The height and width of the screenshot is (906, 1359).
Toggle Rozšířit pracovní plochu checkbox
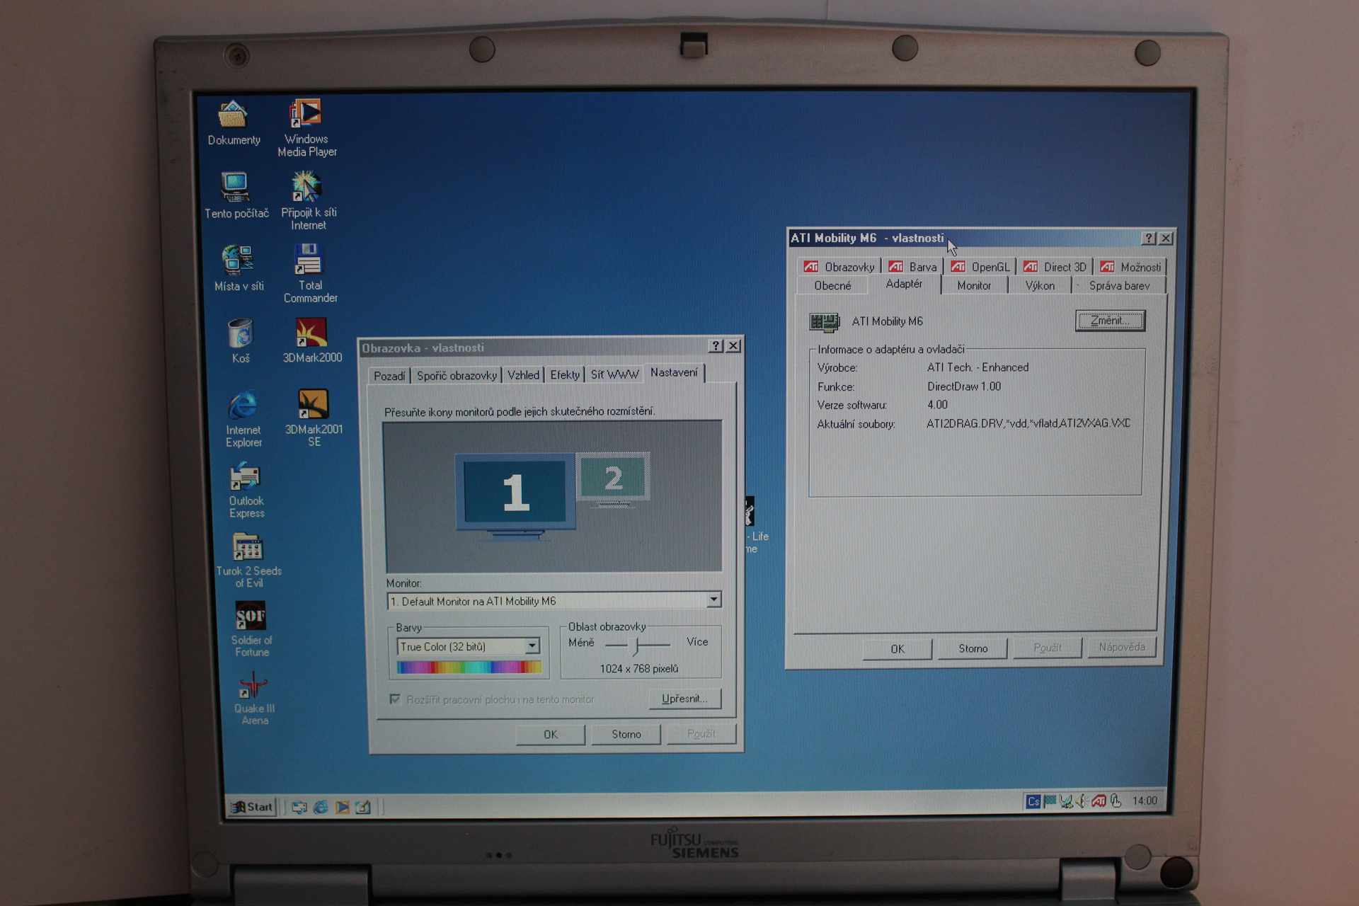pos(395,699)
